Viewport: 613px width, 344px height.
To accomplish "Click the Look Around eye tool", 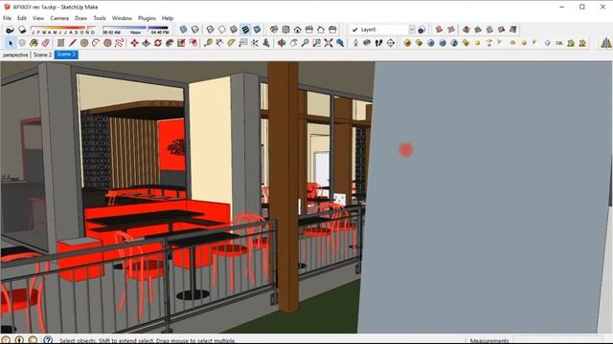I will pos(367,43).
